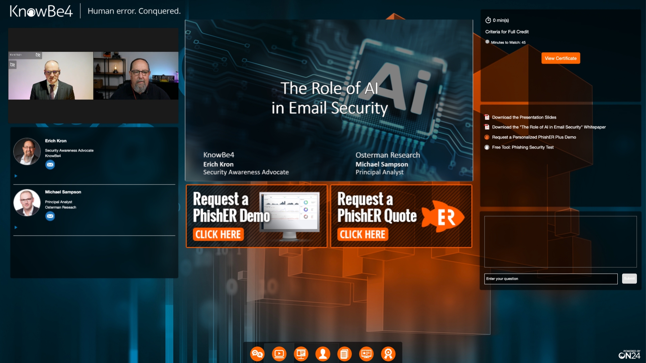Click the left speaker's video feed
Viewport: 646px width, 363px height.
coord(51,76)
